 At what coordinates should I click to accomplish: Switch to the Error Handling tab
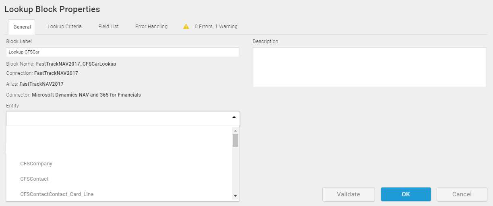tap(151, 27)
